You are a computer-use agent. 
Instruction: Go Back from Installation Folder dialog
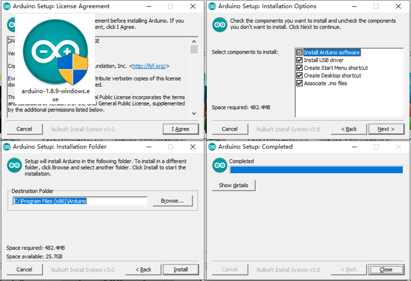[x=143, y=270]
